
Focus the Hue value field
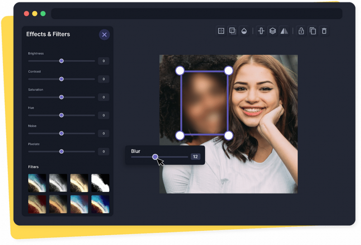point(104,115)
